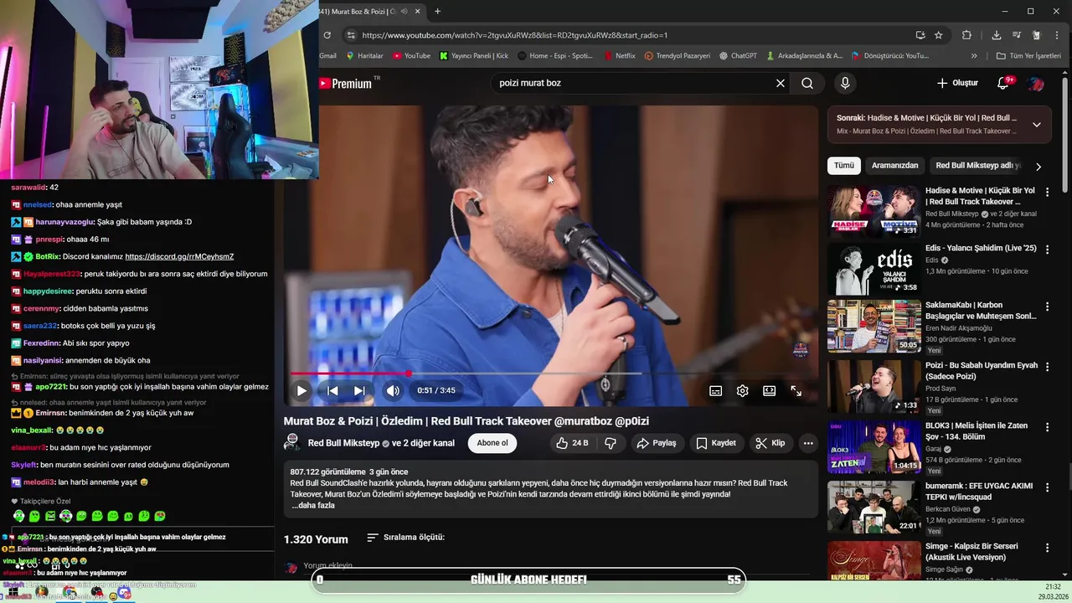
Task: Open Haritalar bookmark
Action: 363,56
